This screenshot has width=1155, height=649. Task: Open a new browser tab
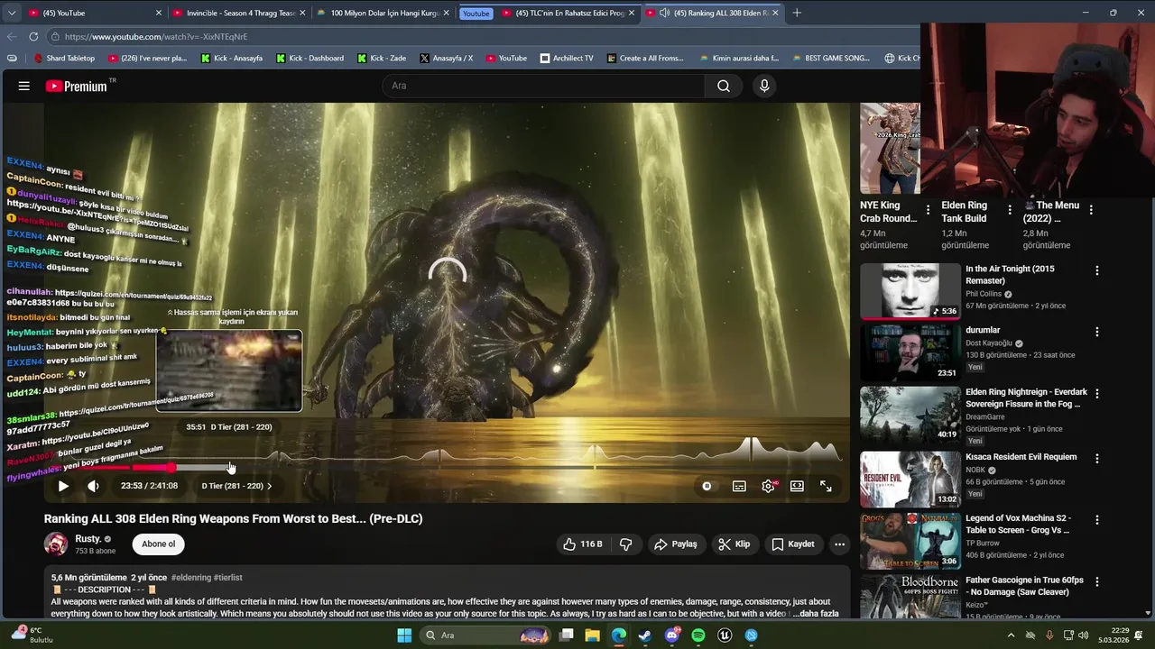point(797,13)
